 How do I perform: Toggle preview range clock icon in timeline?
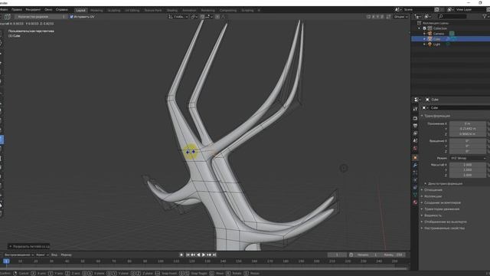click(351, 255)
